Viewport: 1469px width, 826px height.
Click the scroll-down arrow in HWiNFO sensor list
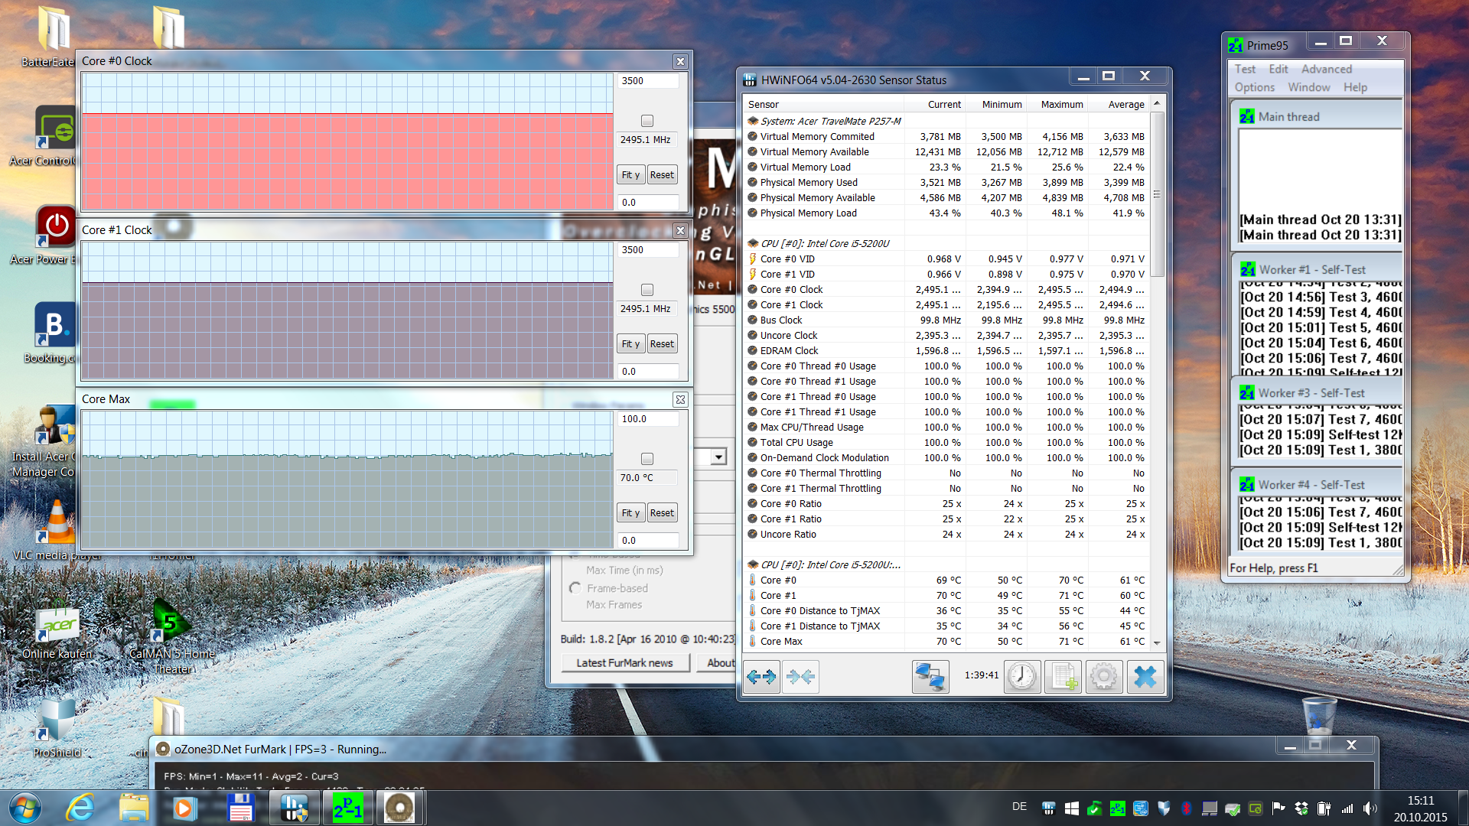(x=1157, y=642)
